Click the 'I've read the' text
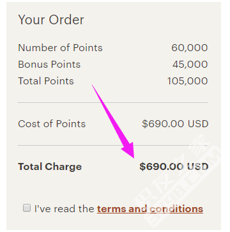This screenshot has height=232, width=230. 65,209
